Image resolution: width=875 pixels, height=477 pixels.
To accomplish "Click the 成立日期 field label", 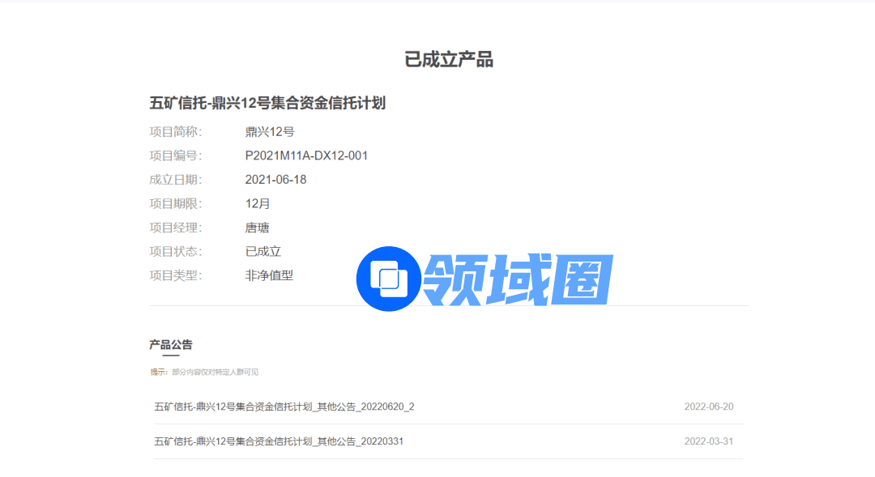I will [175, 180].
